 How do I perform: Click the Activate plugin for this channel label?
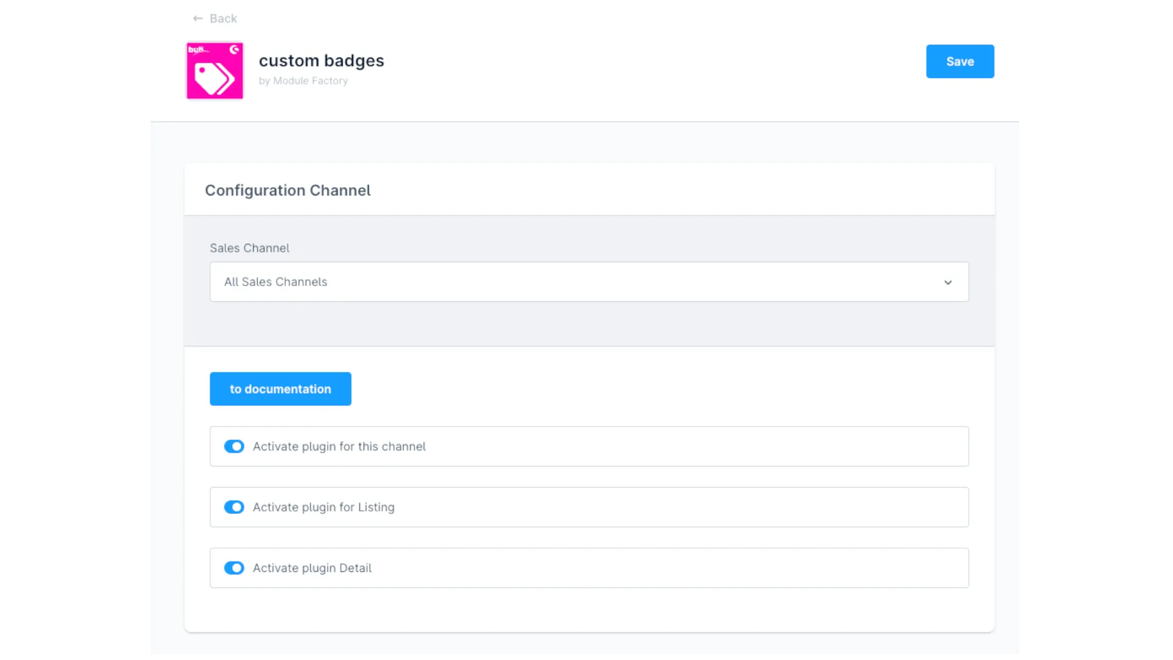coord(339,446)
